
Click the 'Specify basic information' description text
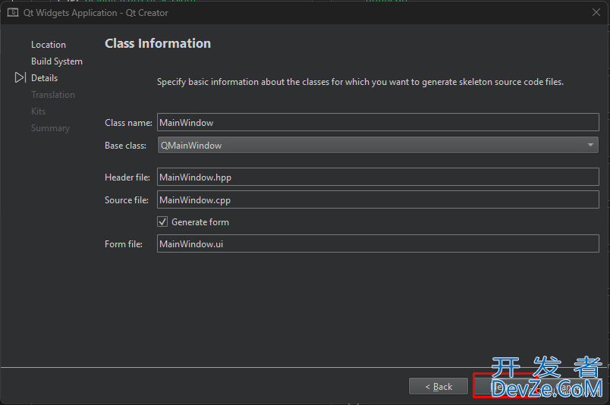click(x=360, y=82)
